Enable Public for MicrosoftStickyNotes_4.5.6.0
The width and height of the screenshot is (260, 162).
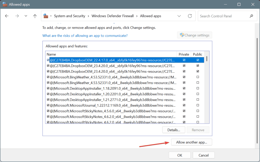(x=198, y=111)
